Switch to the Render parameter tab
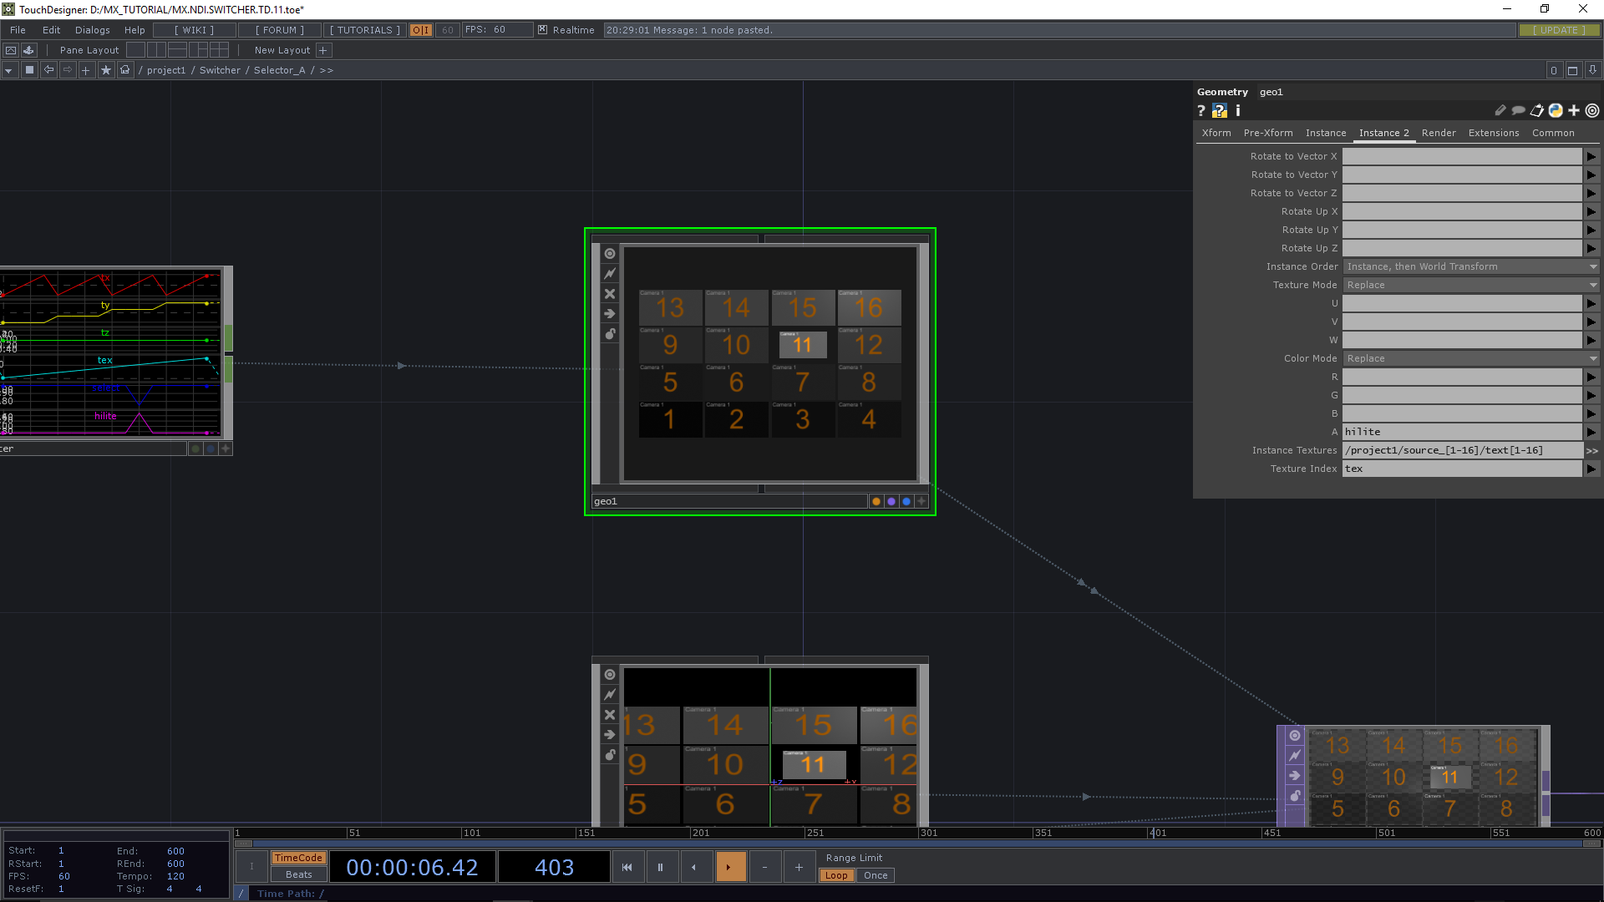Viewport: 1604px width, 902px height. click(1438, 133)
